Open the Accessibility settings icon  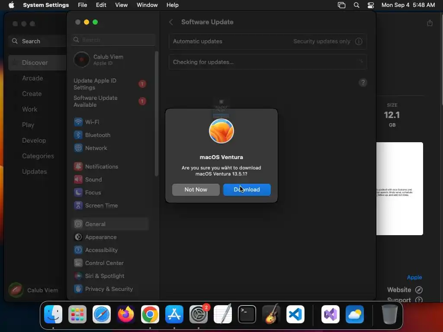(78, 250)
